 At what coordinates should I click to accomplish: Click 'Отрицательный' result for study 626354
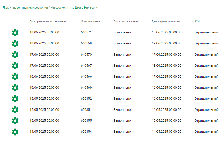[x=206, y=132]
